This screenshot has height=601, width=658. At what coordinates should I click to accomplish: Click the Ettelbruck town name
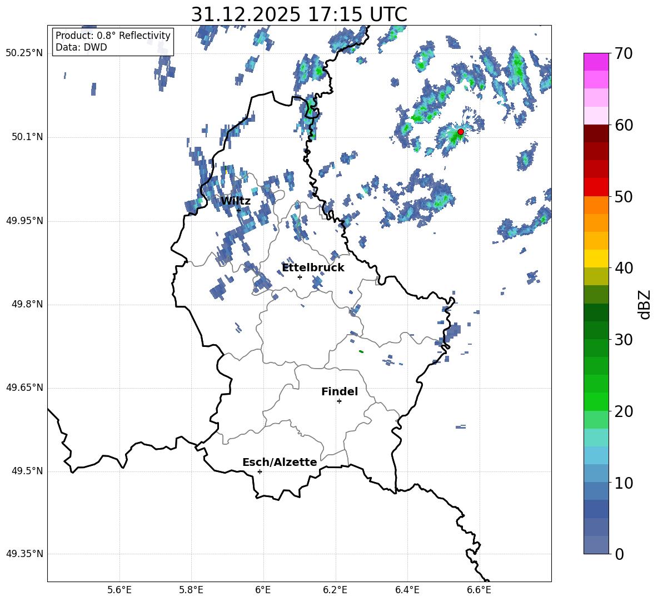tap(313, 267)
